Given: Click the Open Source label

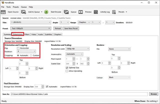Looking at the screenshot, I should (13, 12).
